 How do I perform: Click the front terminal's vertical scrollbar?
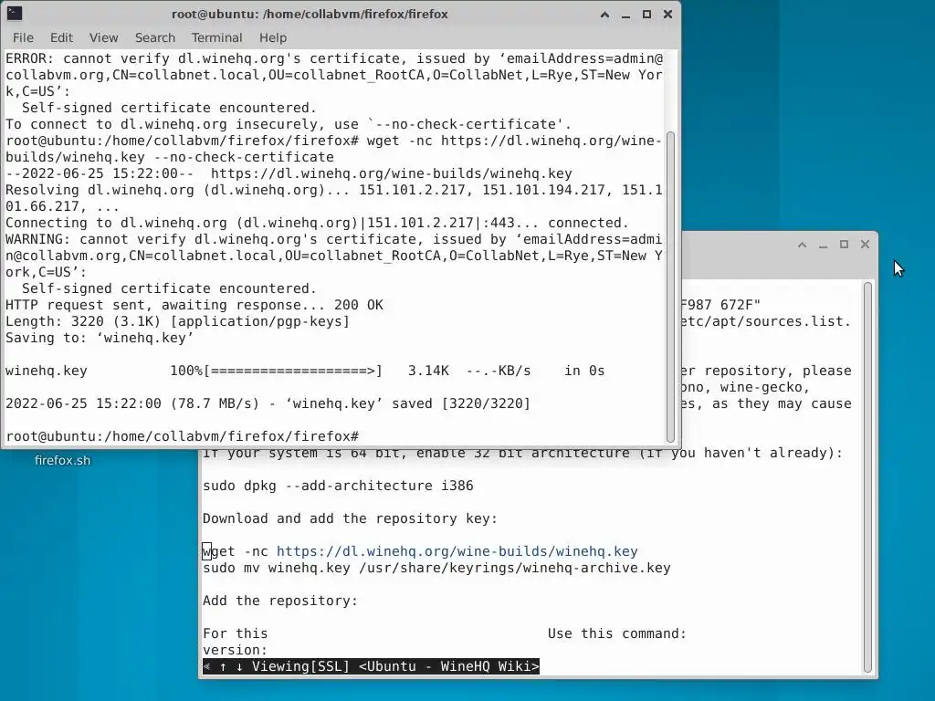(670, 287)
